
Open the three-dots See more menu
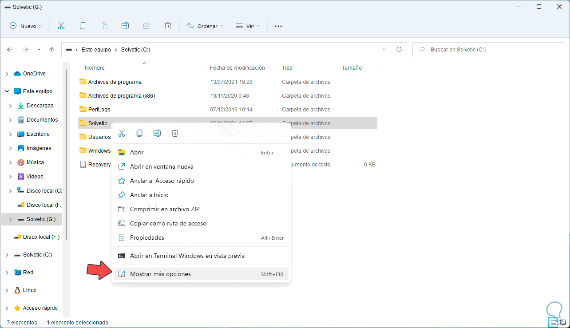click(x=278, y=26)
